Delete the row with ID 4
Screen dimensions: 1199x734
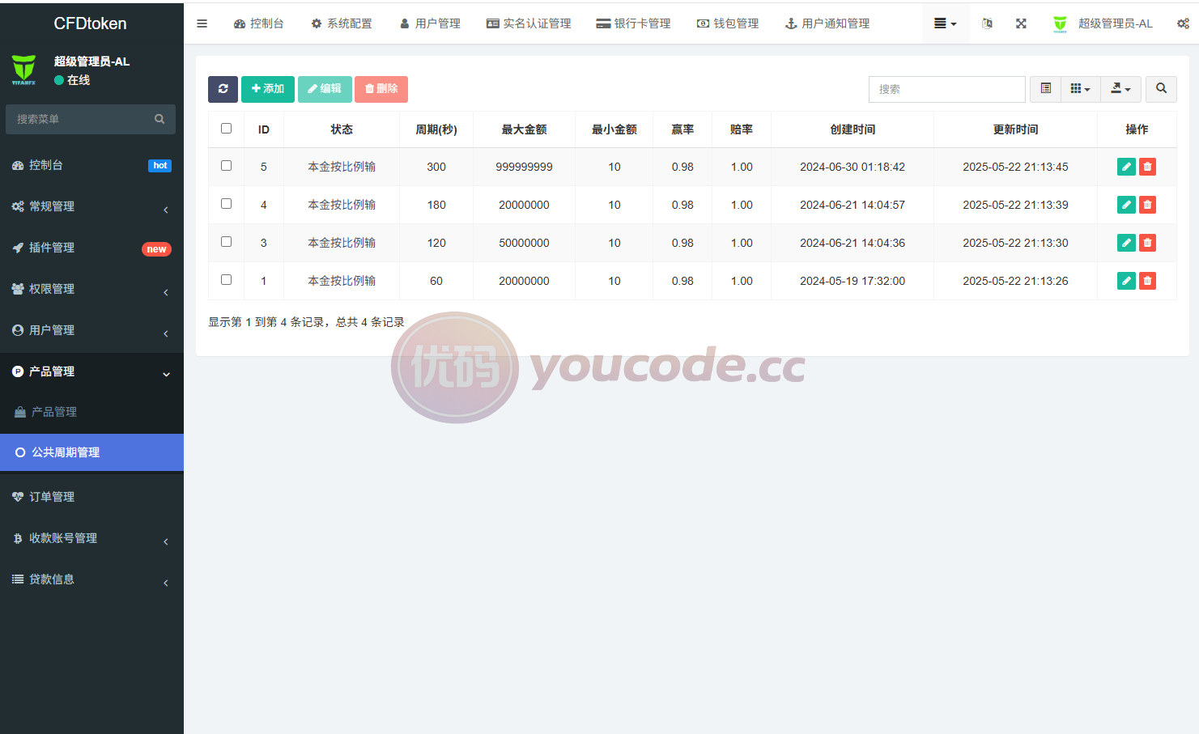point(1147,205)
